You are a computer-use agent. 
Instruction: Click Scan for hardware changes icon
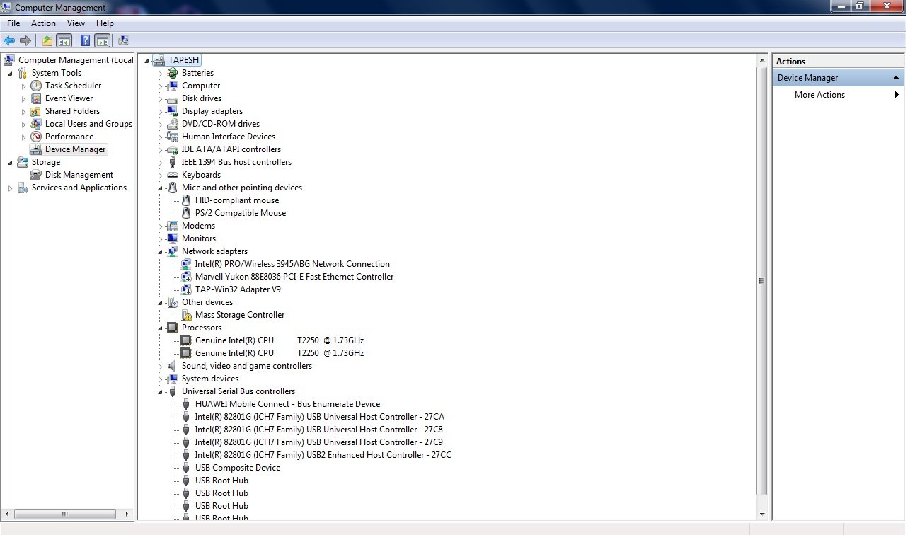click(124, 40)
